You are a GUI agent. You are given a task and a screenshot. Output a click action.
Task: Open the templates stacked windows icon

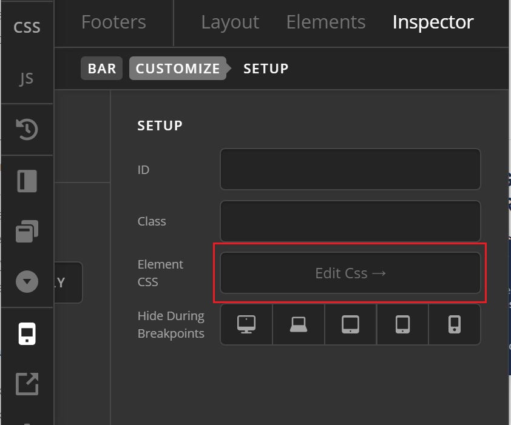(27, 231)
